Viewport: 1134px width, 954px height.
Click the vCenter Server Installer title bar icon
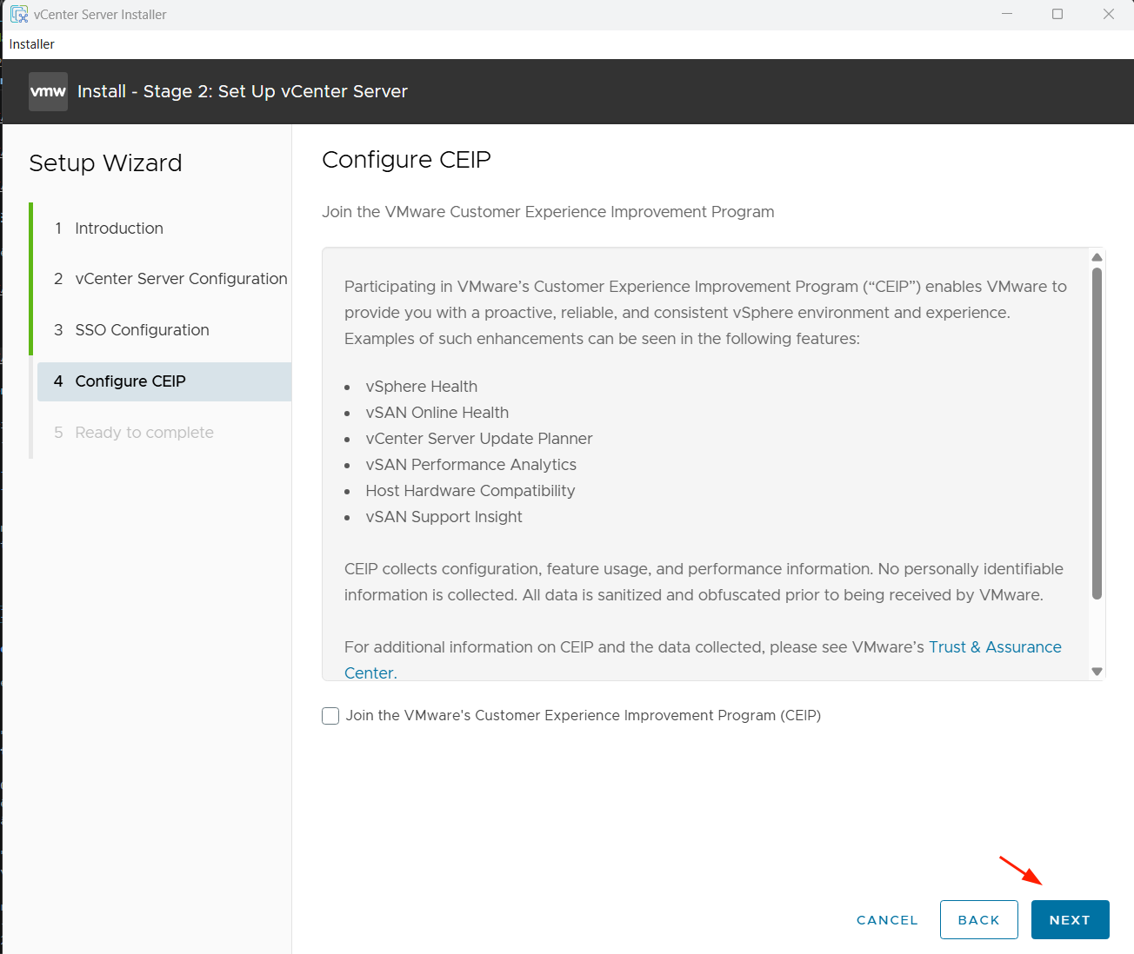[x=19, y=14]
